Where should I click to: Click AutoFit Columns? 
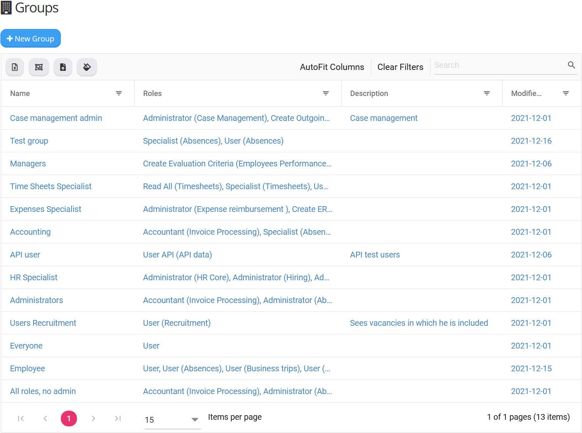332,67
